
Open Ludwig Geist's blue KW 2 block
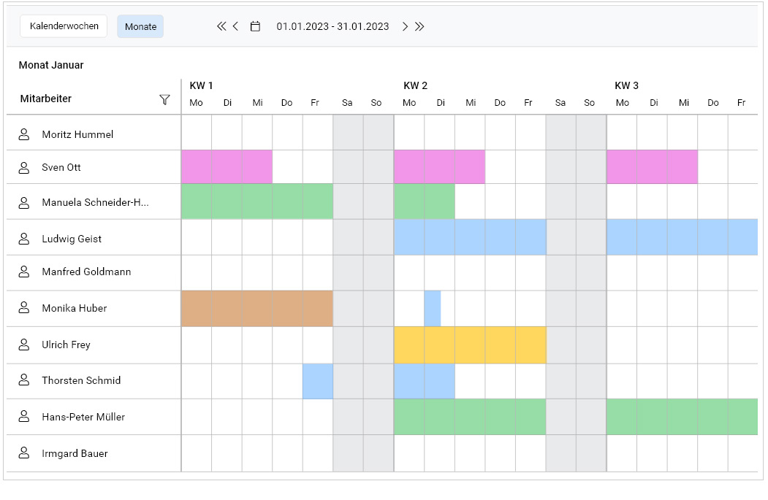pyautogui.click(x=469, y=237)
